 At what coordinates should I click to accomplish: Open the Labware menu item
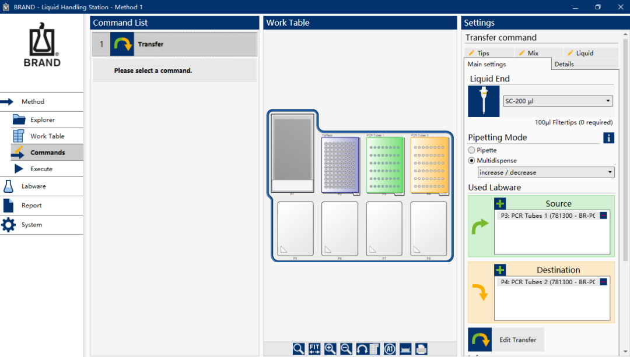[x=42, y=186]
